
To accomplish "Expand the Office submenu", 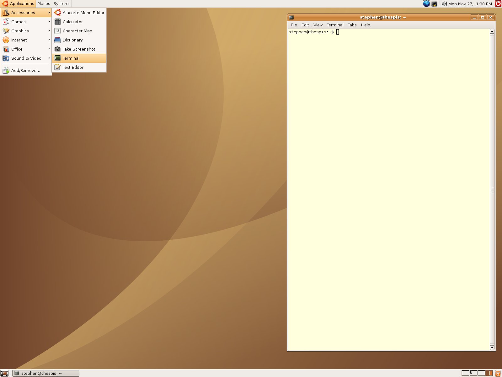I will [x=26, y=49].
